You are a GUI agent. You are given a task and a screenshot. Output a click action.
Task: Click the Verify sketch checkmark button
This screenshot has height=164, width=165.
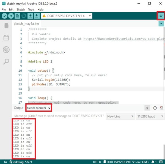point(4,16)
